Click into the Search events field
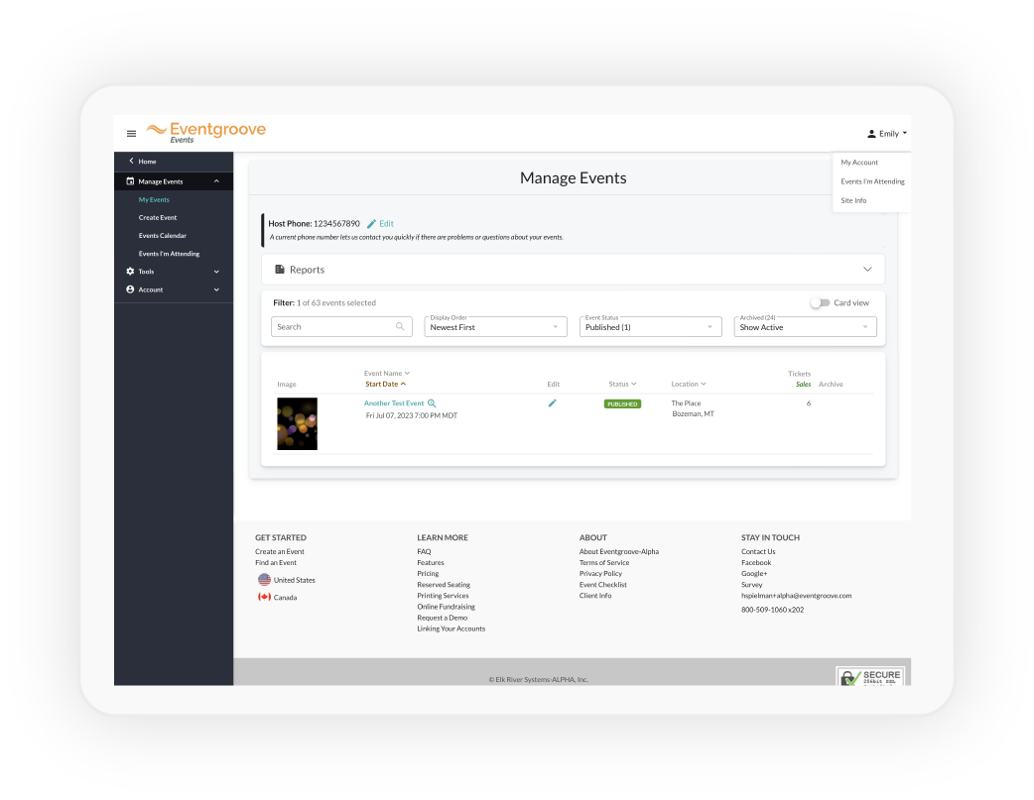This screenshot has width=1034, height=800. coord(341,327)
